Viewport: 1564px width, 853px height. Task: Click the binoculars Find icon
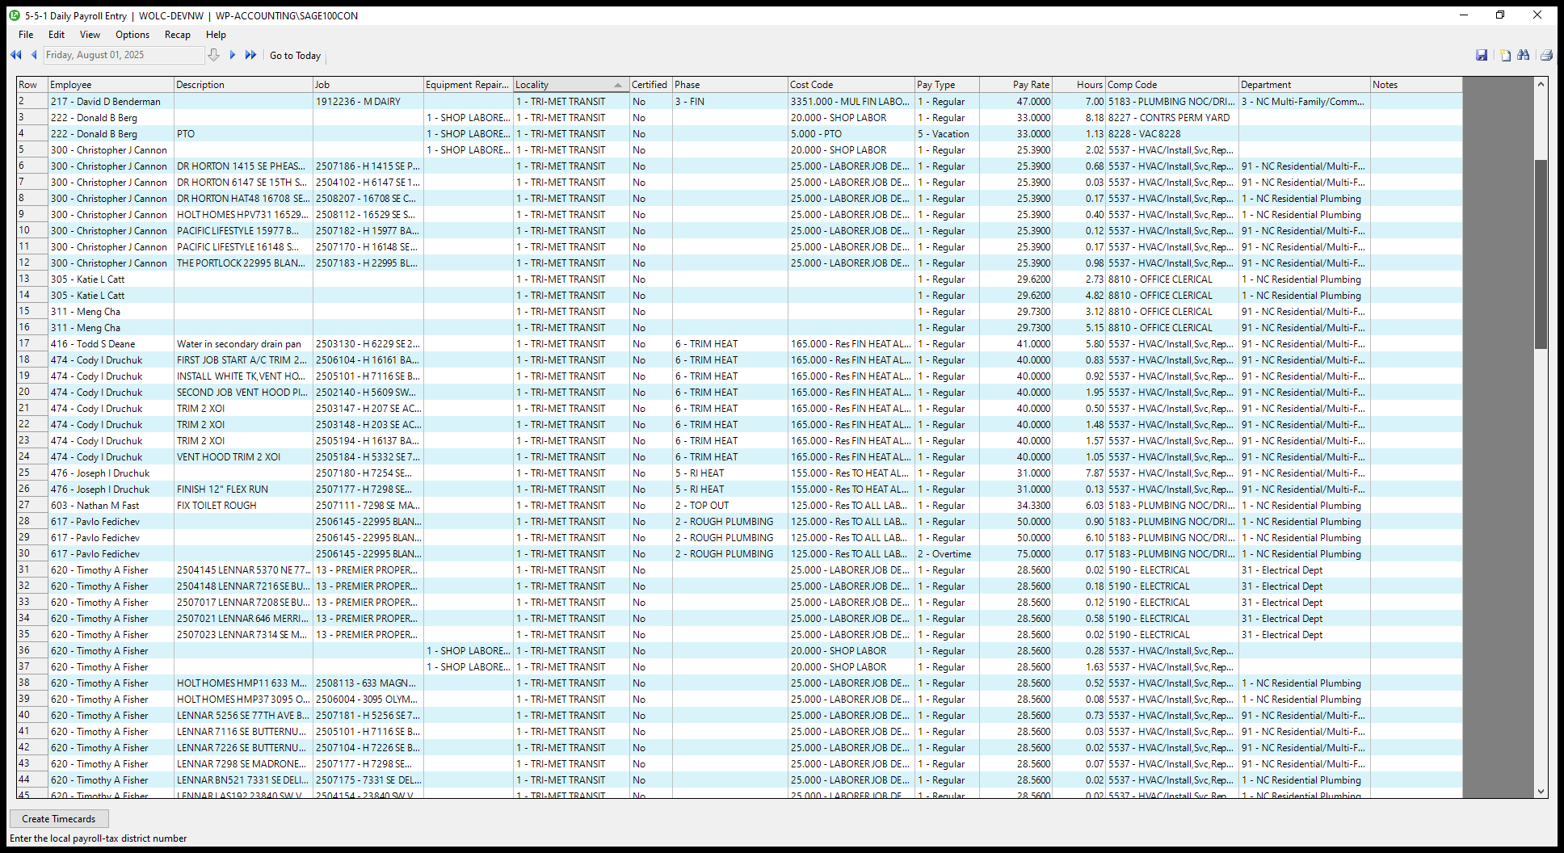pyautogui.click(x=1524, y=55)
